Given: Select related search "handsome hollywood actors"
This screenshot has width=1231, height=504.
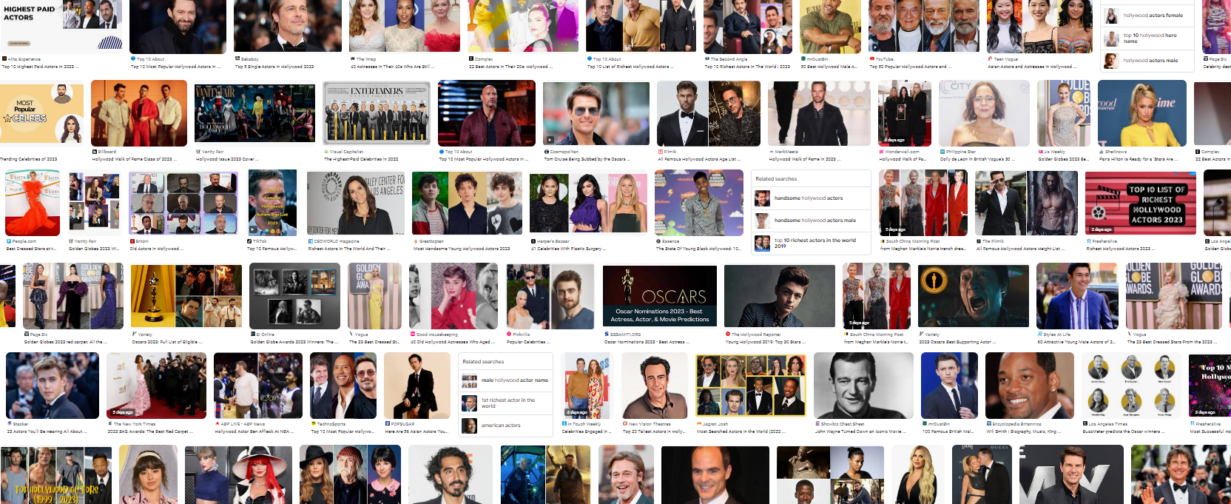Looking at the screenshot, I should click(811, 198).
